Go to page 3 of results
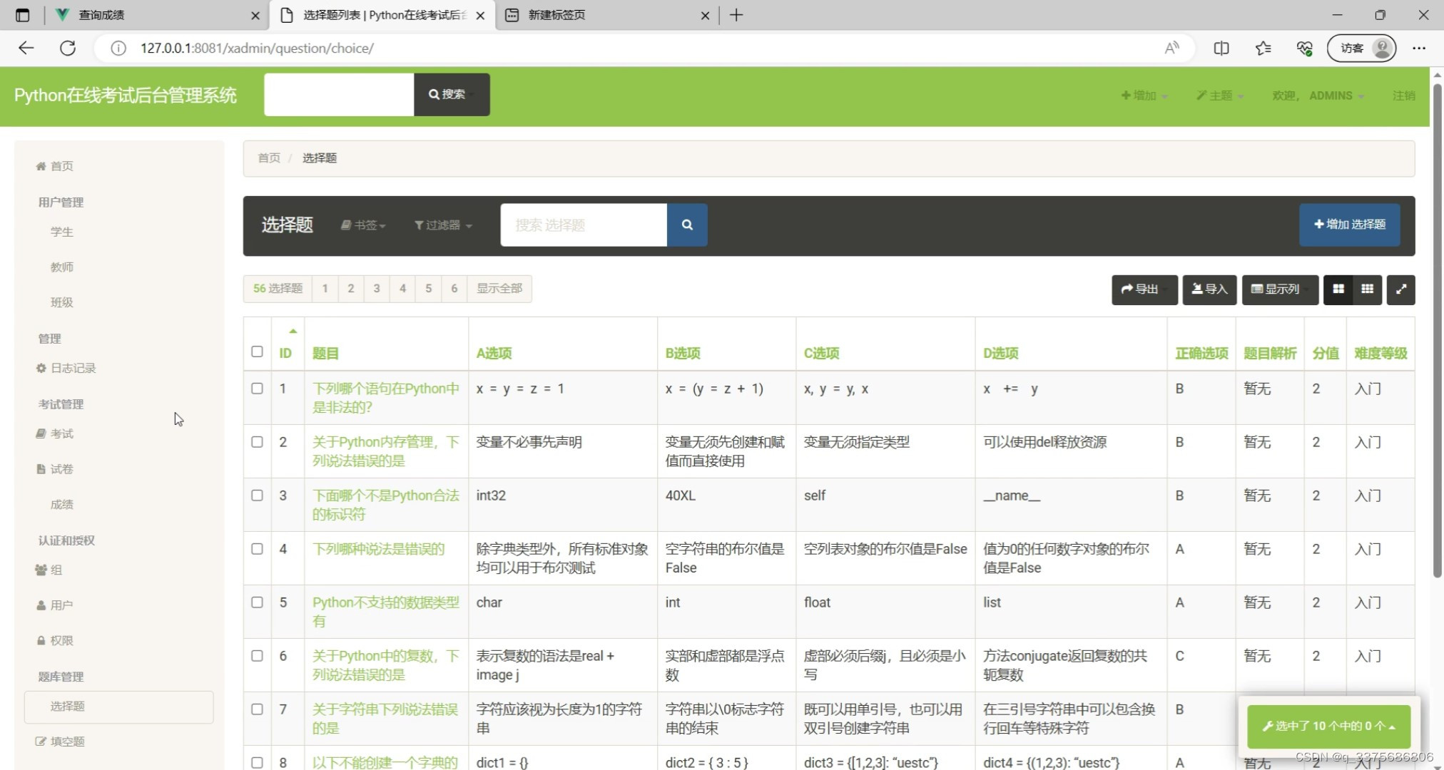 (377, 289)
